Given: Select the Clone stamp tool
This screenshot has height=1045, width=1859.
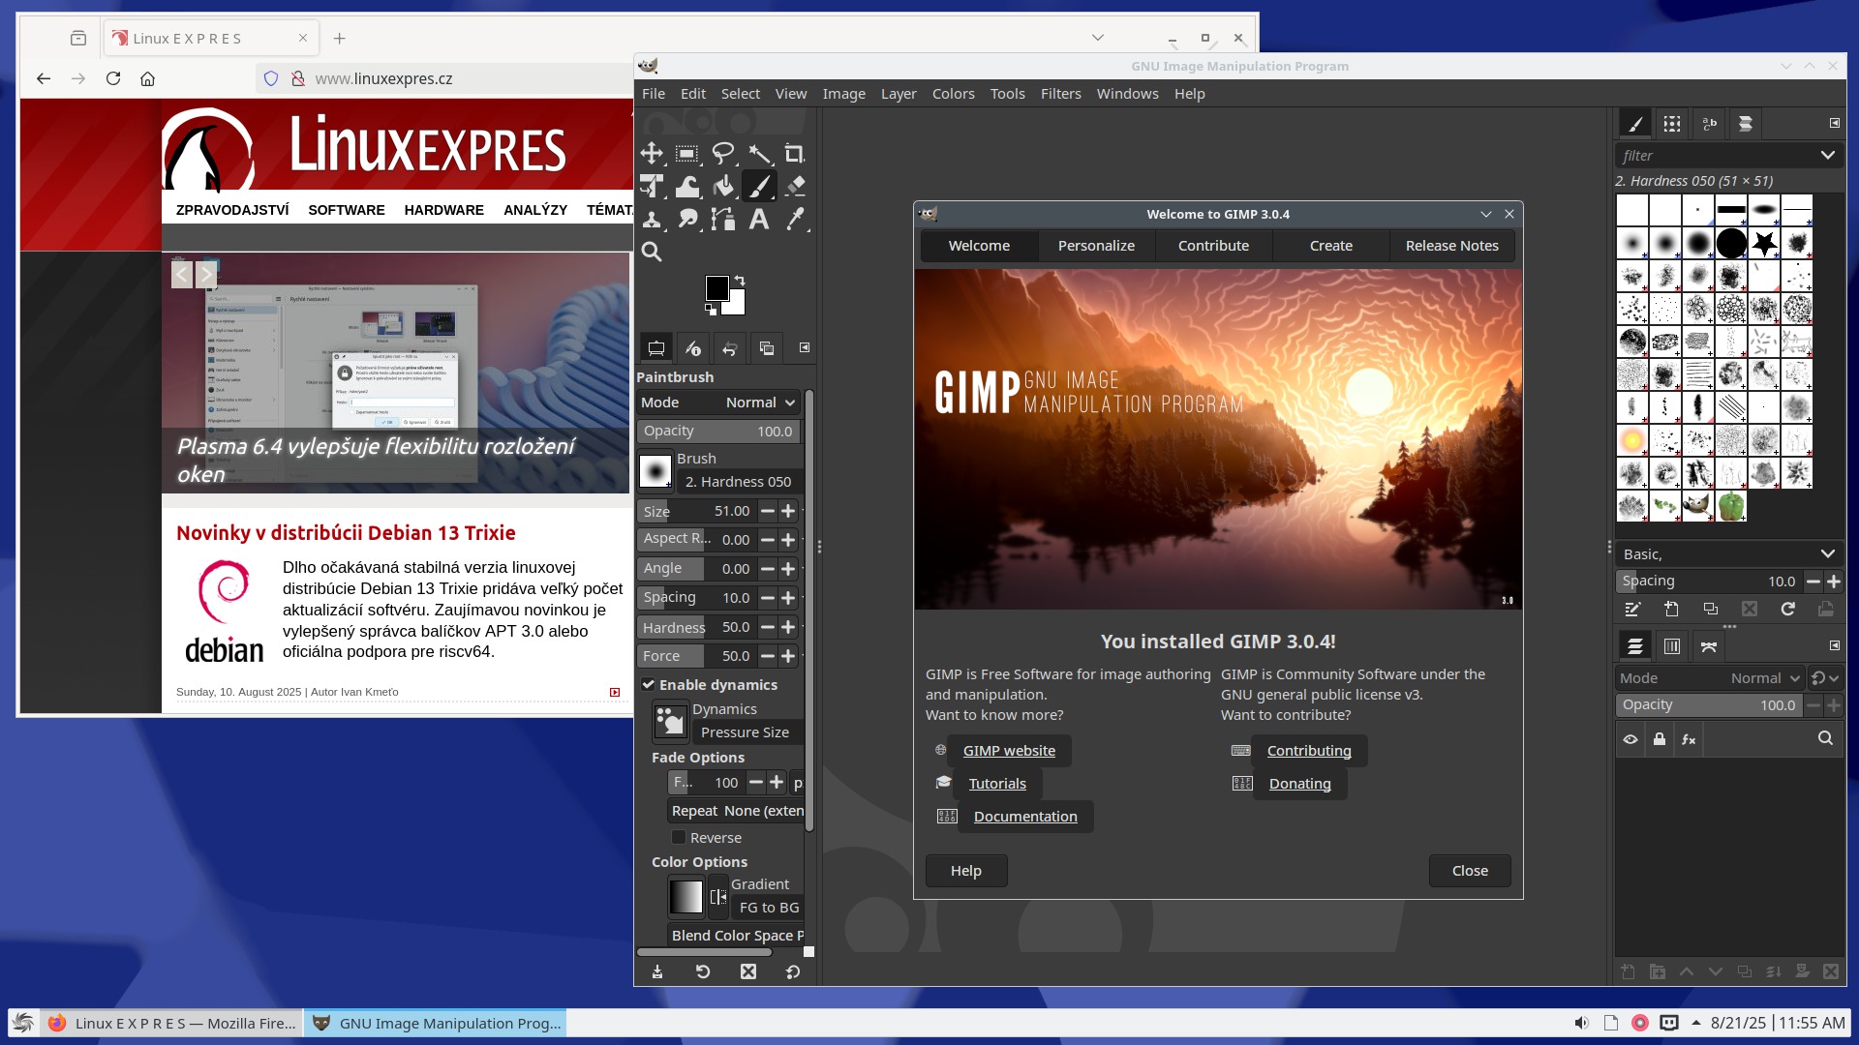Looking at the screenshot, I should [652, 220].
